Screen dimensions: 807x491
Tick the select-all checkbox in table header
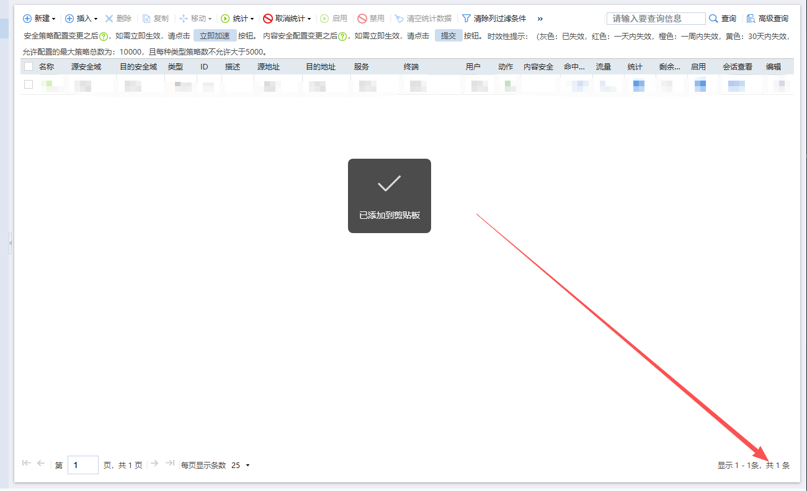(29, 66)
